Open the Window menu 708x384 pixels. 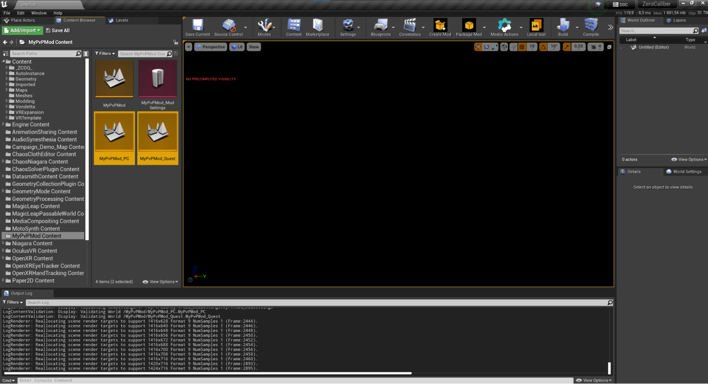click(39, 13)
